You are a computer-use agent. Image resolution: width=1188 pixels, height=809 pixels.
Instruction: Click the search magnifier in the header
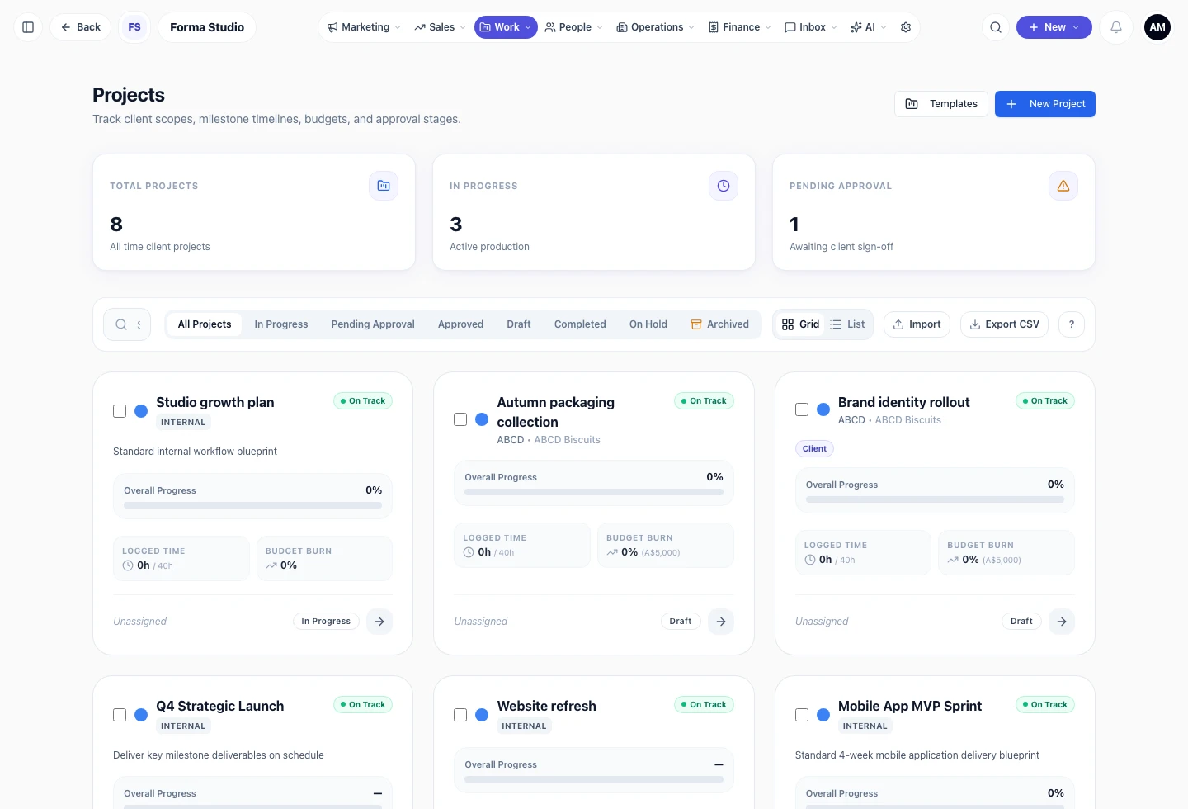[996, 27]
